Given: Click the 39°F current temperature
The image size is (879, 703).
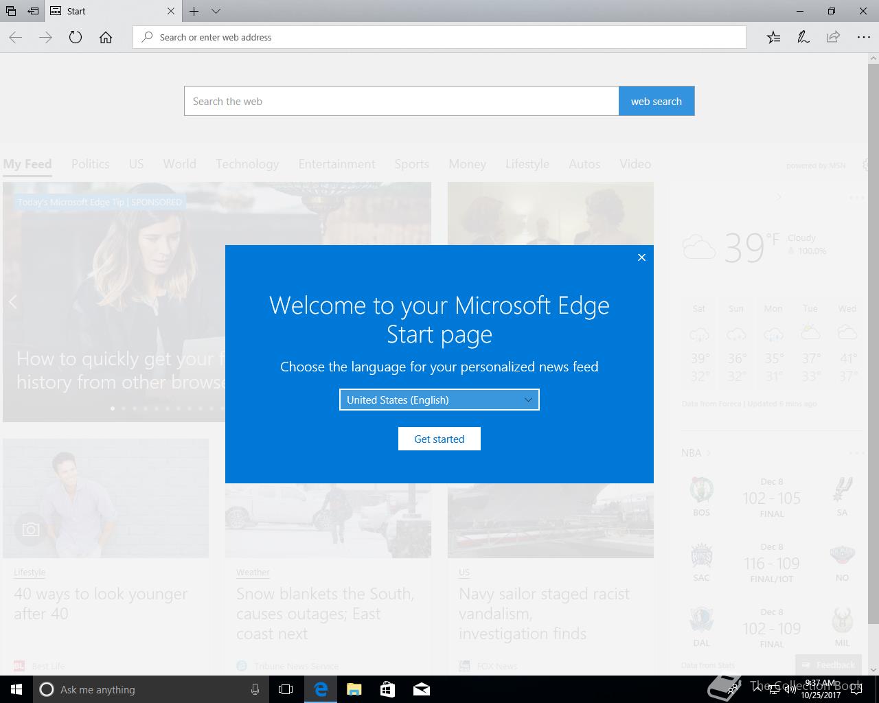Looking at the screenshot, I should click(751, 247).
